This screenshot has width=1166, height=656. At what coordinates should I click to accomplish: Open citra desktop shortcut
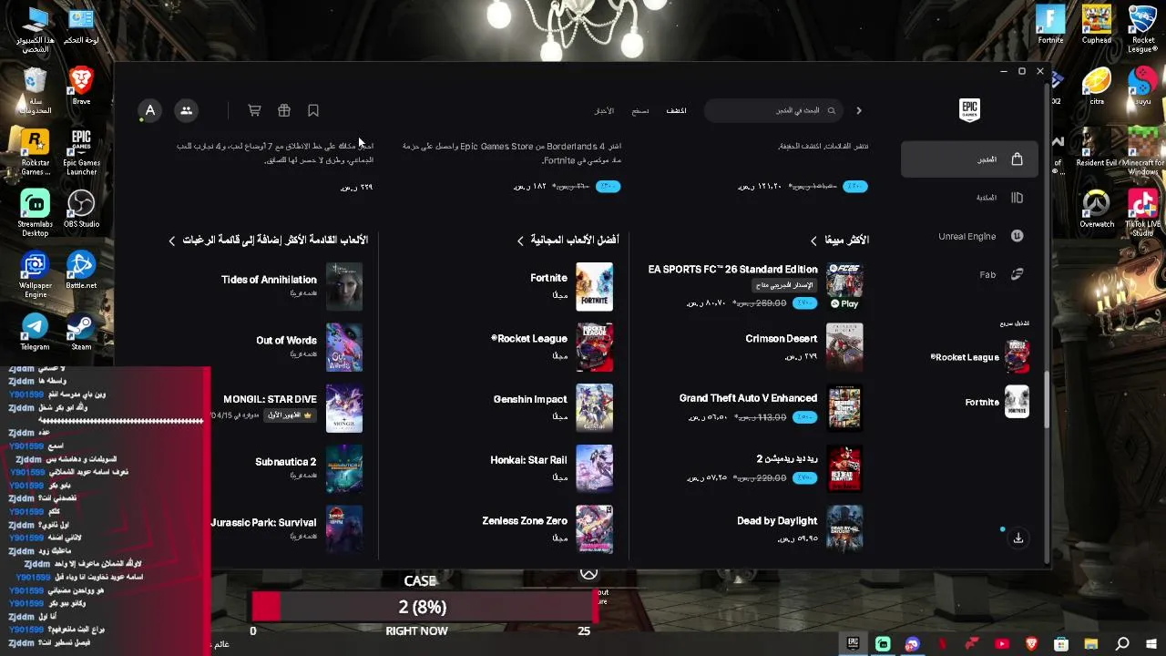(1097, 86)
